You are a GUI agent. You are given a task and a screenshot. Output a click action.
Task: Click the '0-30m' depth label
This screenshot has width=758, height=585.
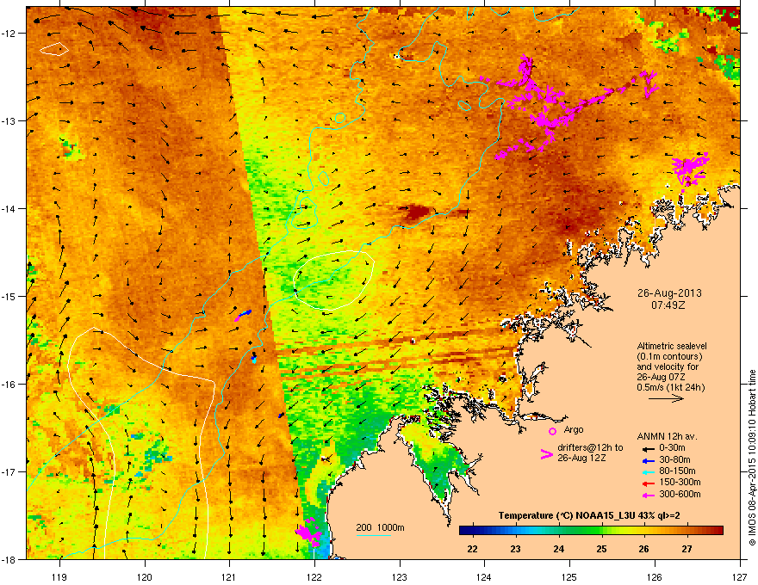(x=672, y=448)
